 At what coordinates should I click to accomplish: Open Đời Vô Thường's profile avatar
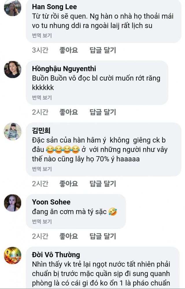(x=12, y=256)
